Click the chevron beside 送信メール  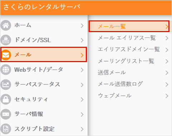point(167,73)
